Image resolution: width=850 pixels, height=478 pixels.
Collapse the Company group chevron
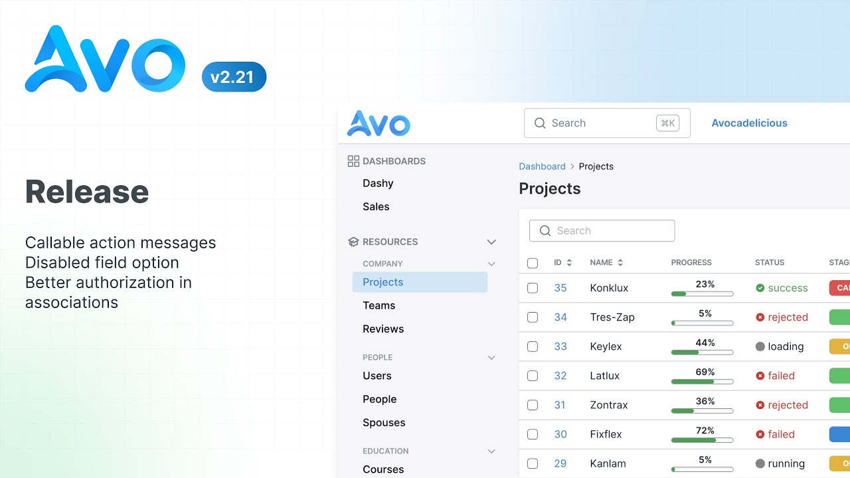pyautogui.click(x=491, y=264)
